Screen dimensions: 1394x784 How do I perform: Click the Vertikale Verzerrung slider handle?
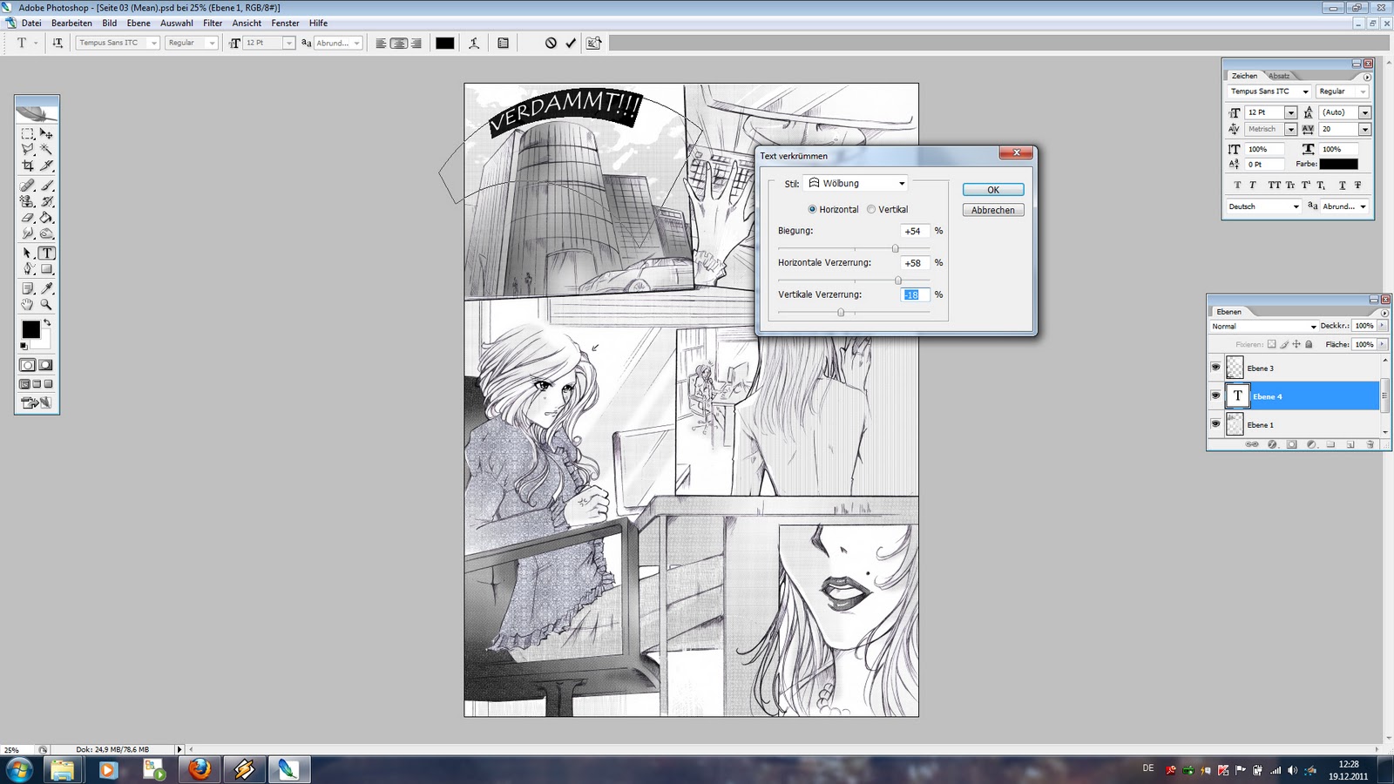(841, 312)
